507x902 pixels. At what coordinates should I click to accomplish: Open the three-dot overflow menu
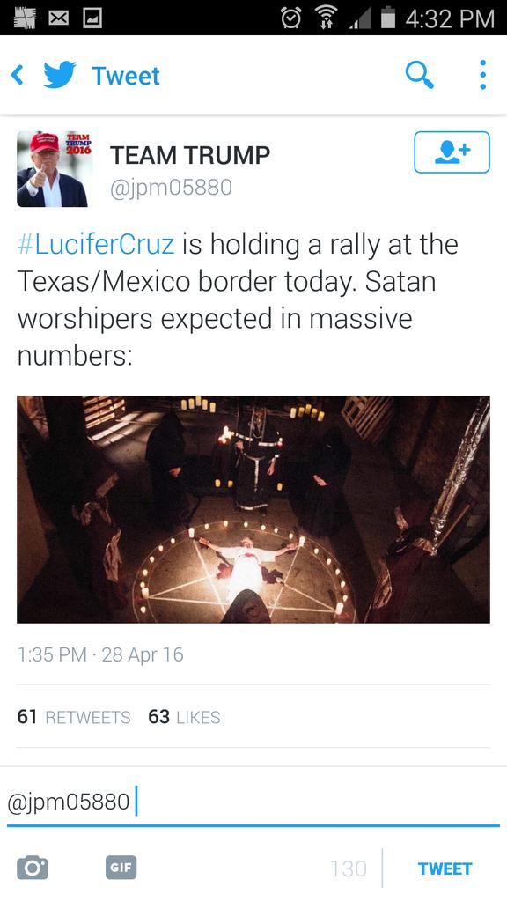pyautogui.click(x=483, y=75)
